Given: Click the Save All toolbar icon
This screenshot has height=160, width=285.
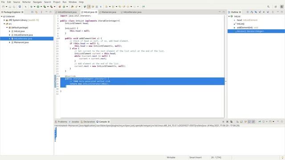Looking at the screenshot, I should [14, 7].
